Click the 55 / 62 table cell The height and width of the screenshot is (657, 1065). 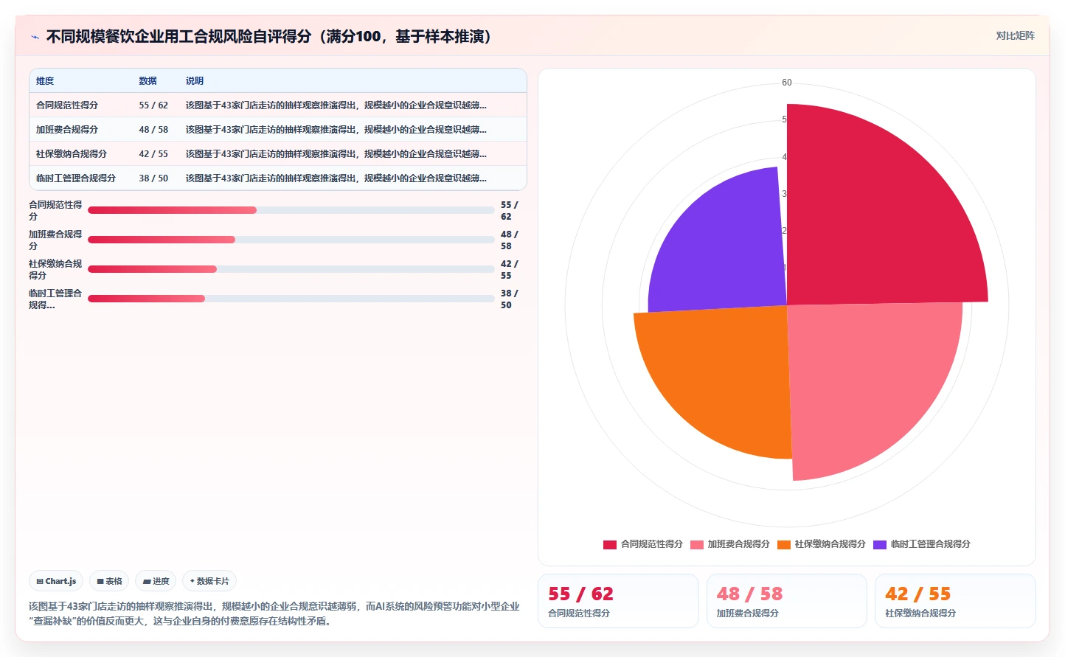153,105
